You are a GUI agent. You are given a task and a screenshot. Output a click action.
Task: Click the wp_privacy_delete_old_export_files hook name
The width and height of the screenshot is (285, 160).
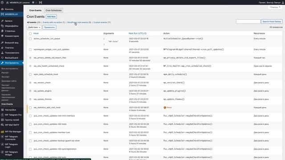(x=50, y=58)
